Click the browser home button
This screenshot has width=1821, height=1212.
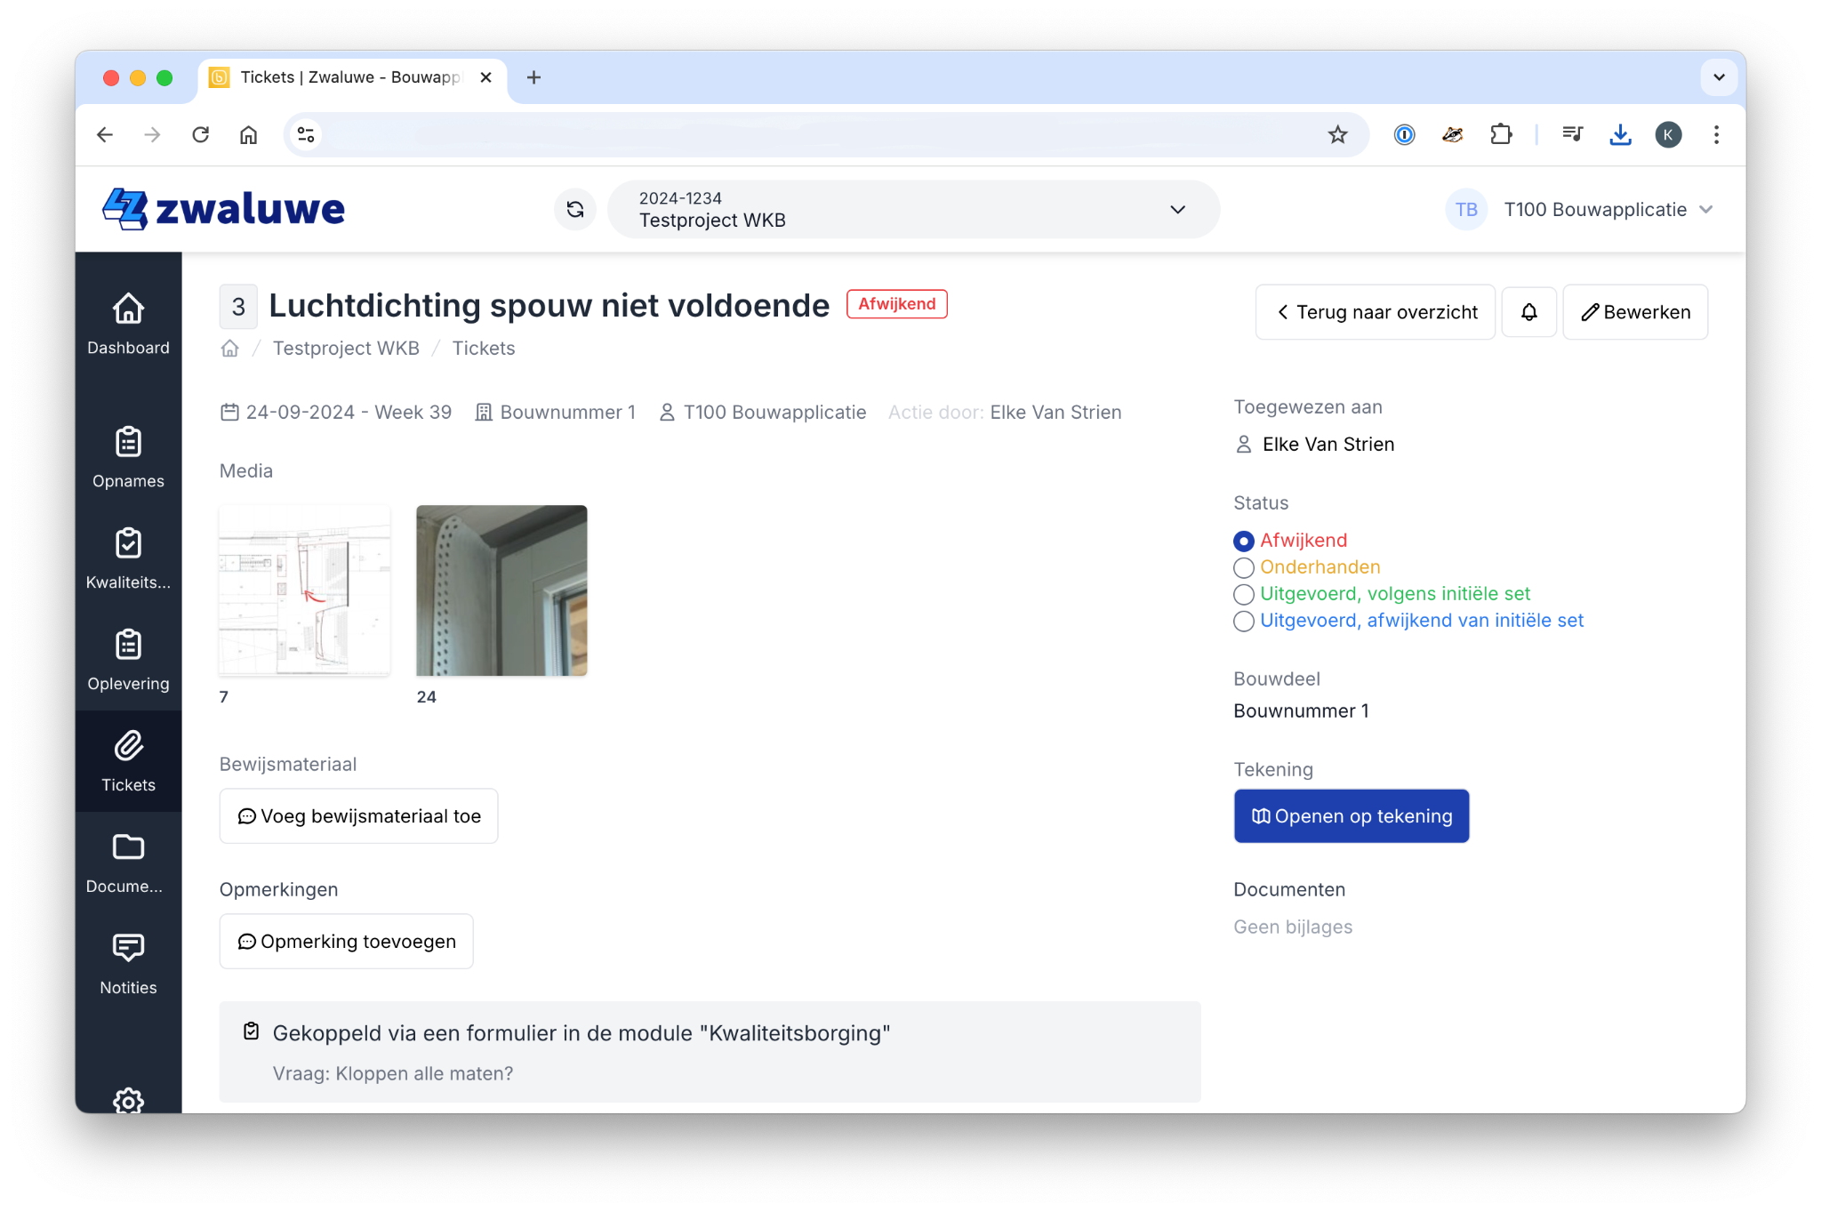[x=249, y=134]
